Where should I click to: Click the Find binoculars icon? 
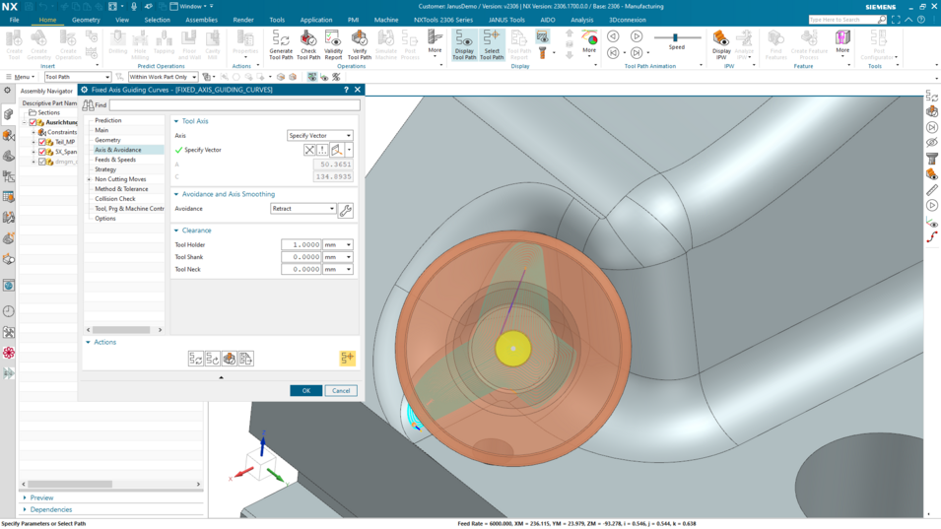click(x=89, y=105)
